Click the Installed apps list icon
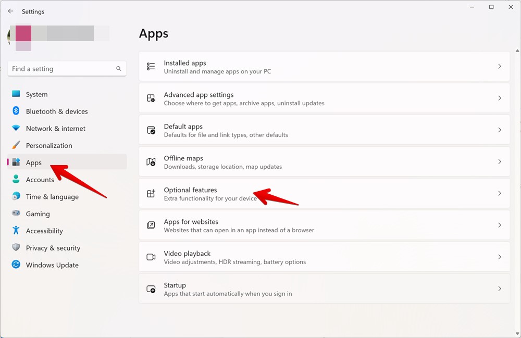 point(151,67)
